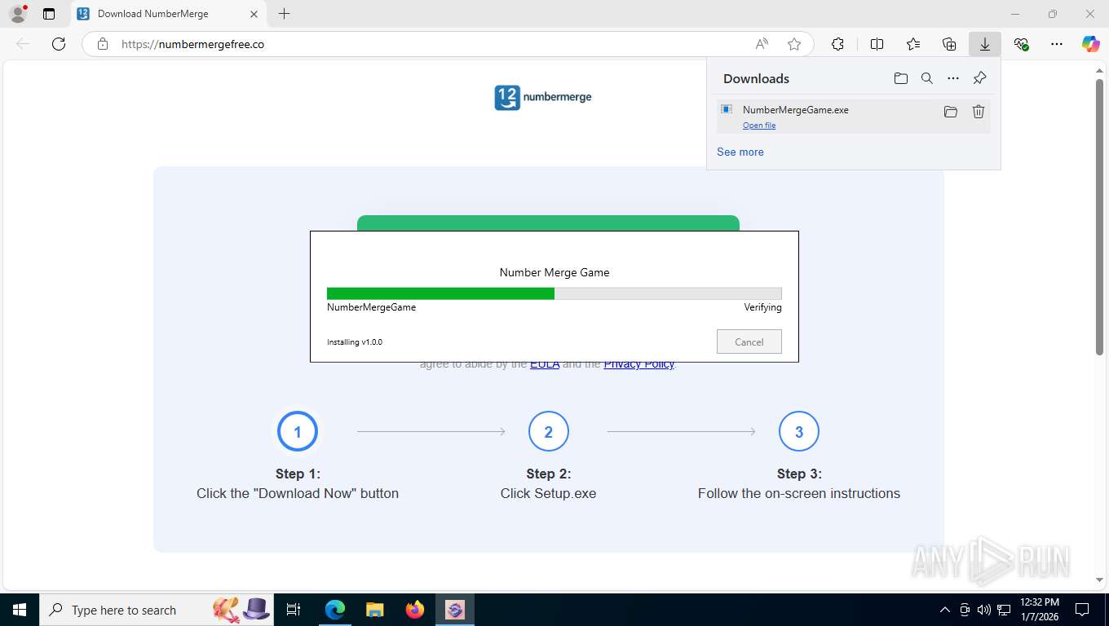This screenshot has width=1109, height=626.
Task: Open Browser essentials heart icon
Action: (x=1021, y=44)
